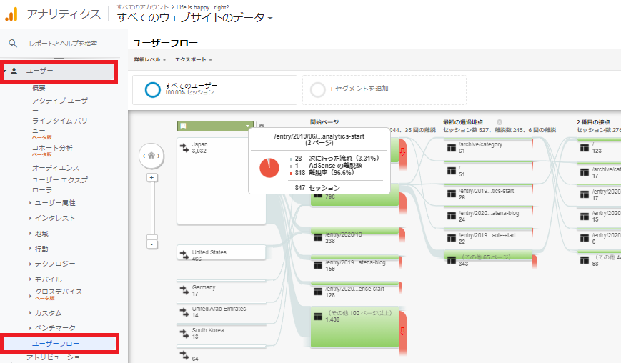Click the search magnifier icon
Viewport: 621px width, 363px height.
click(13, 43)
